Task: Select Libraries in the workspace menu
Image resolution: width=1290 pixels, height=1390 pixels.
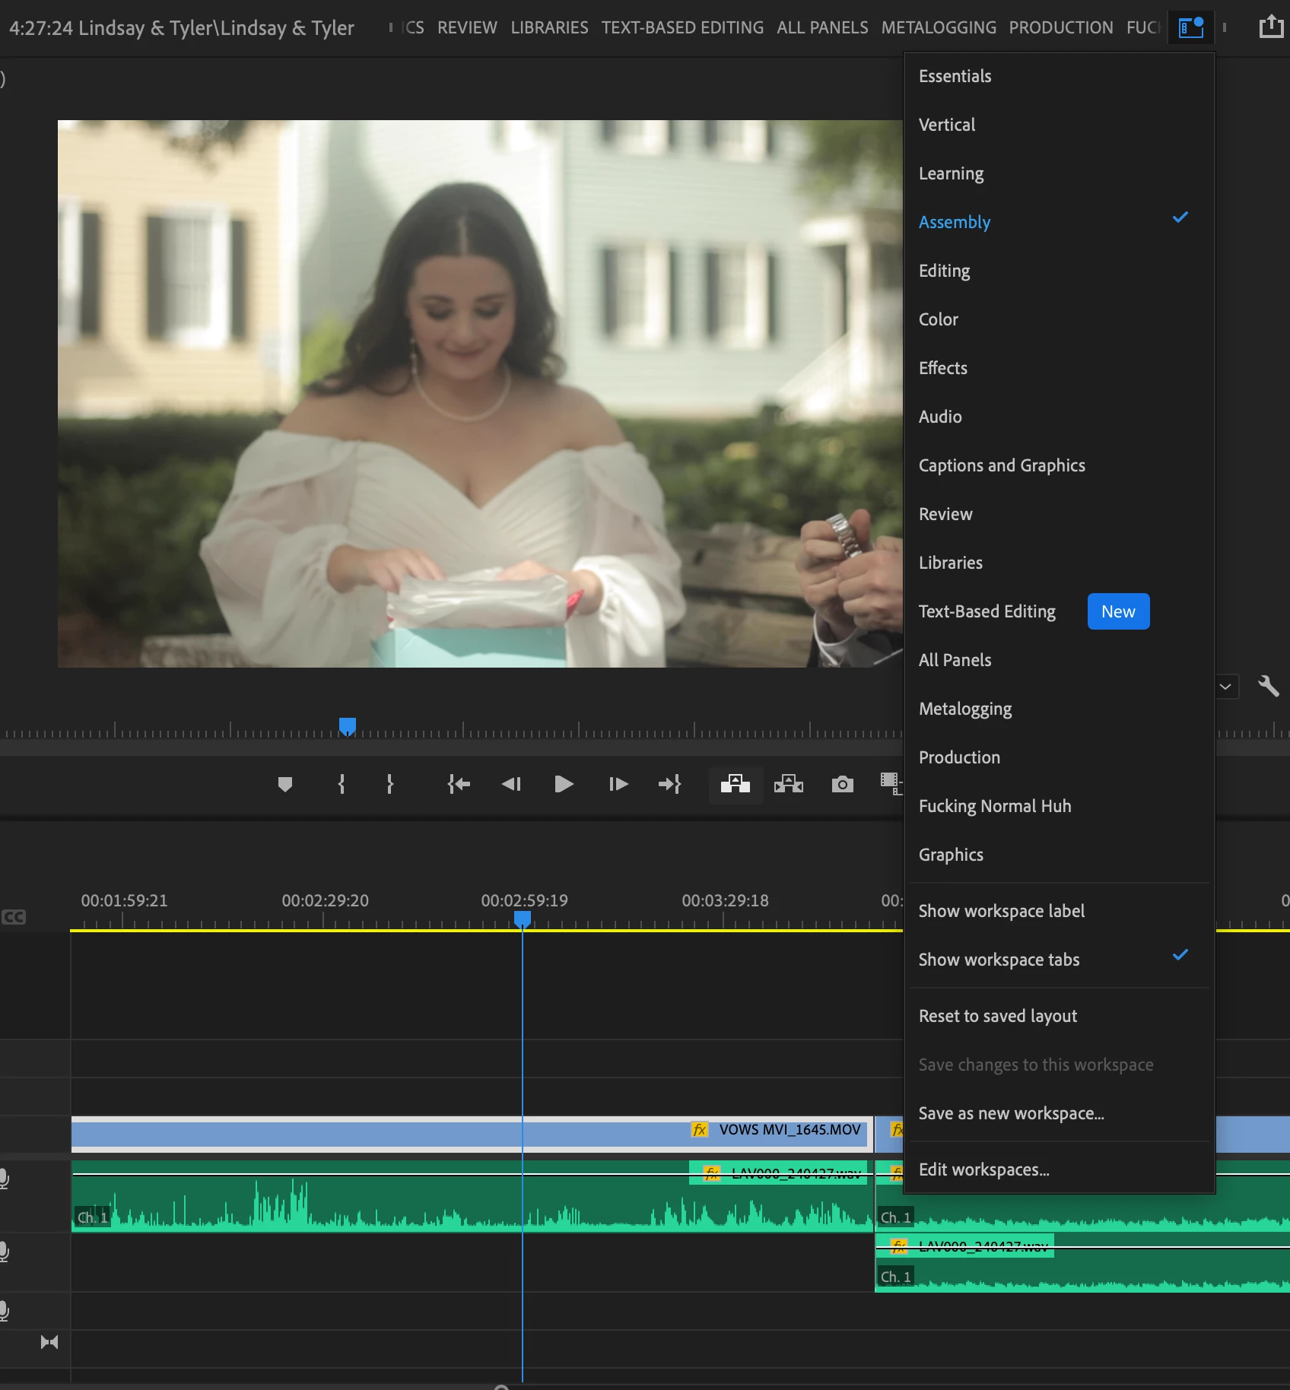Action: [1059, 563]
